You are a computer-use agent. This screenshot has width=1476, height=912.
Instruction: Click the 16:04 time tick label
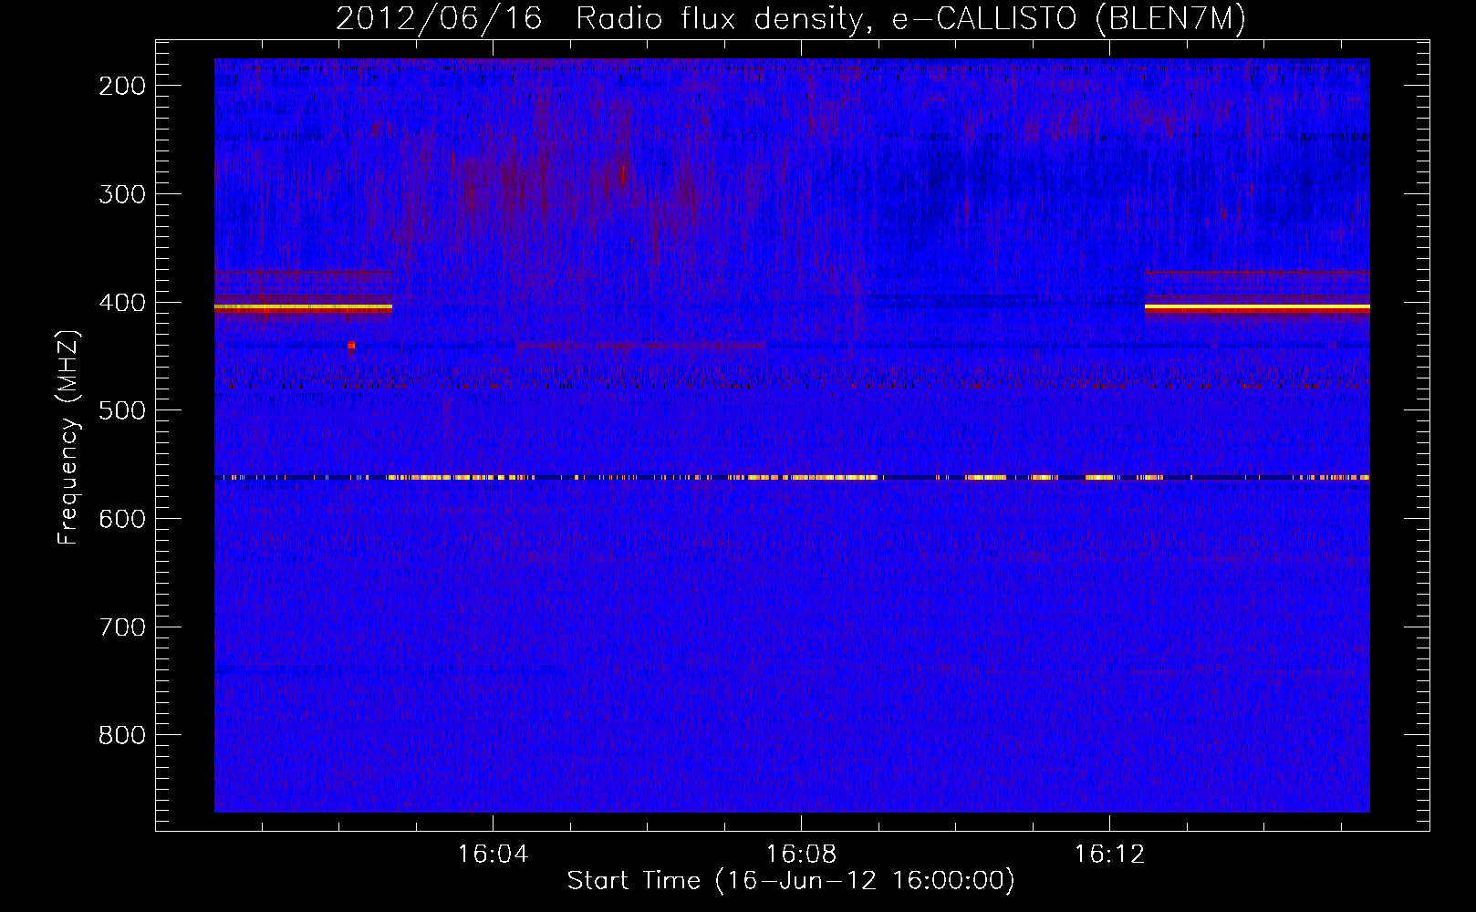493,855
